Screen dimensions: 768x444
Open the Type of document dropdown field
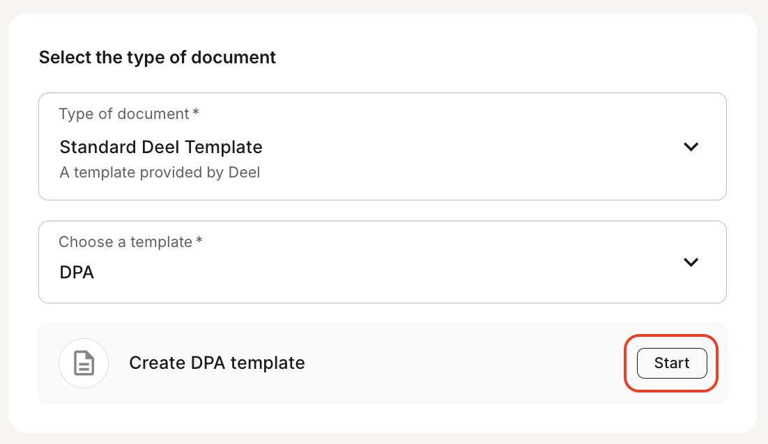click(x=383, y=146)
